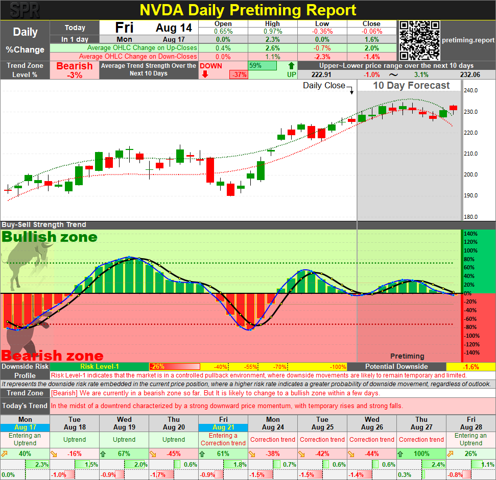
Task: Click the -100% marker on the risk scale
Action: point(338,367)
